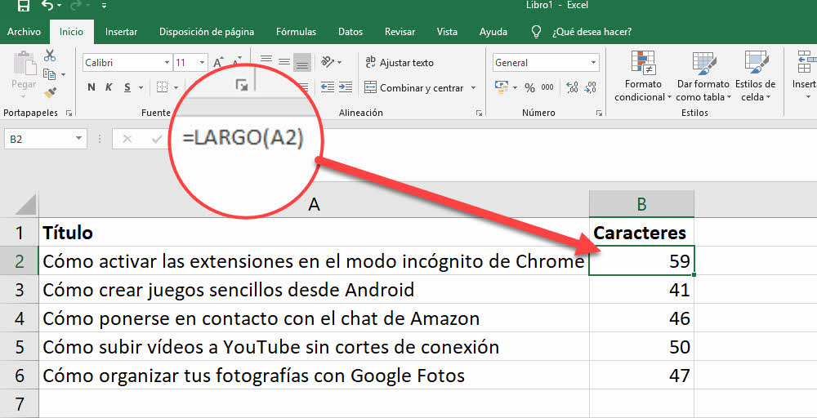
Task: Click the increase font size icon
Action: (x=219, y=63)
